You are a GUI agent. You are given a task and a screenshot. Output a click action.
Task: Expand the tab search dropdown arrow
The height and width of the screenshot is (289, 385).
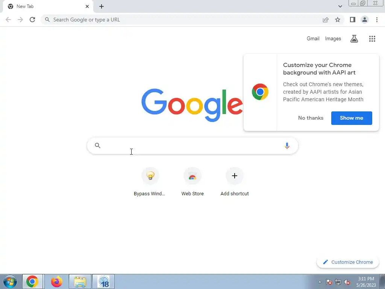coord(340,6)
